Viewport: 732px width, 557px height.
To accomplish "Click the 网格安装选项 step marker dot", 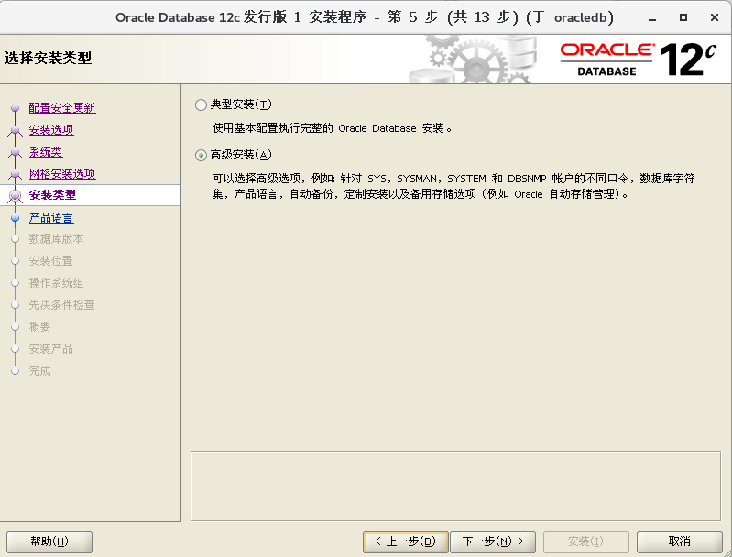I will pos(15,174).
